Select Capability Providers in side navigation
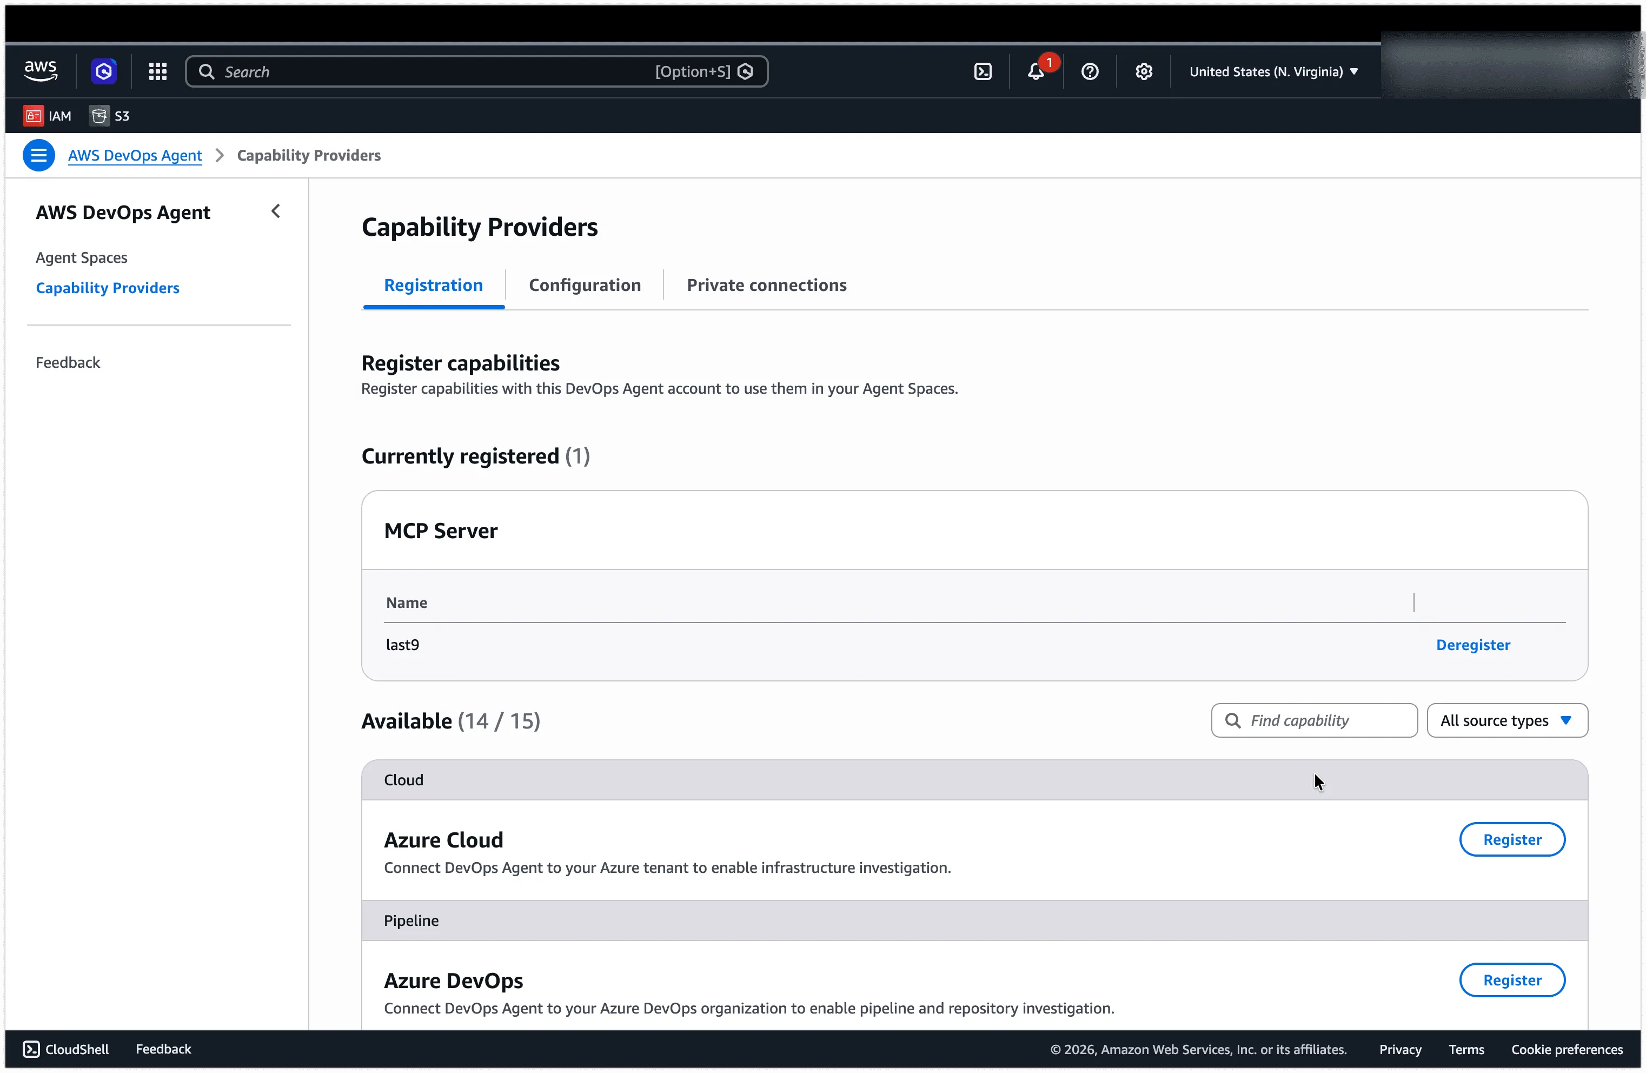 tap(107, 288)
